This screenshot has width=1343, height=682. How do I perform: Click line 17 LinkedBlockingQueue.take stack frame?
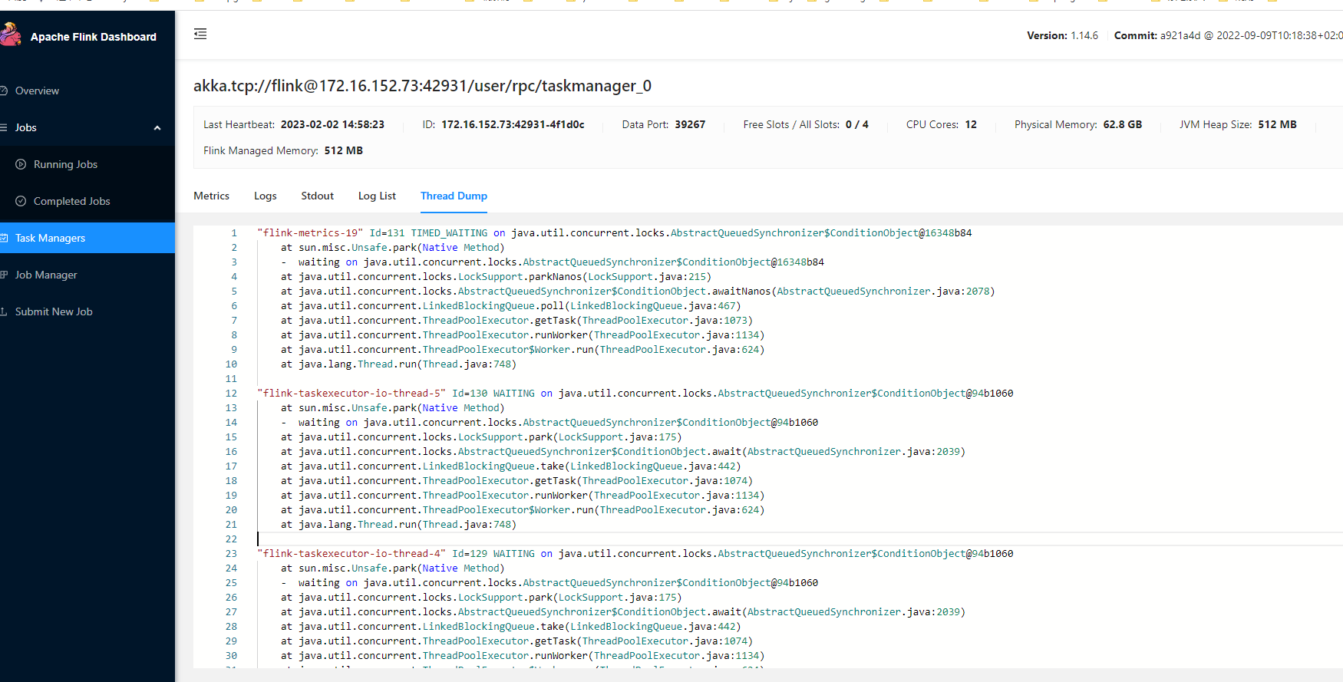pyautogui.click(x=510, y=466)
